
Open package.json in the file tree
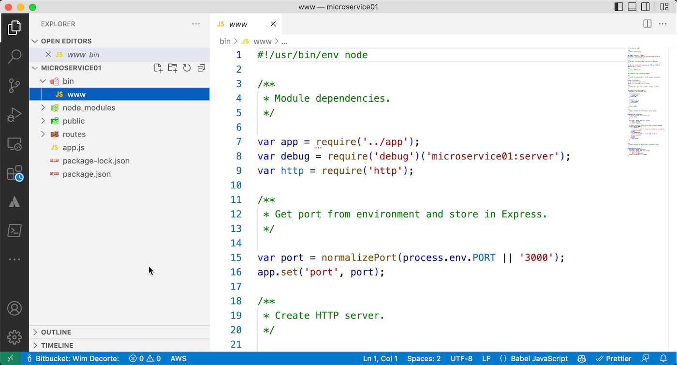[x=119, y=174]
